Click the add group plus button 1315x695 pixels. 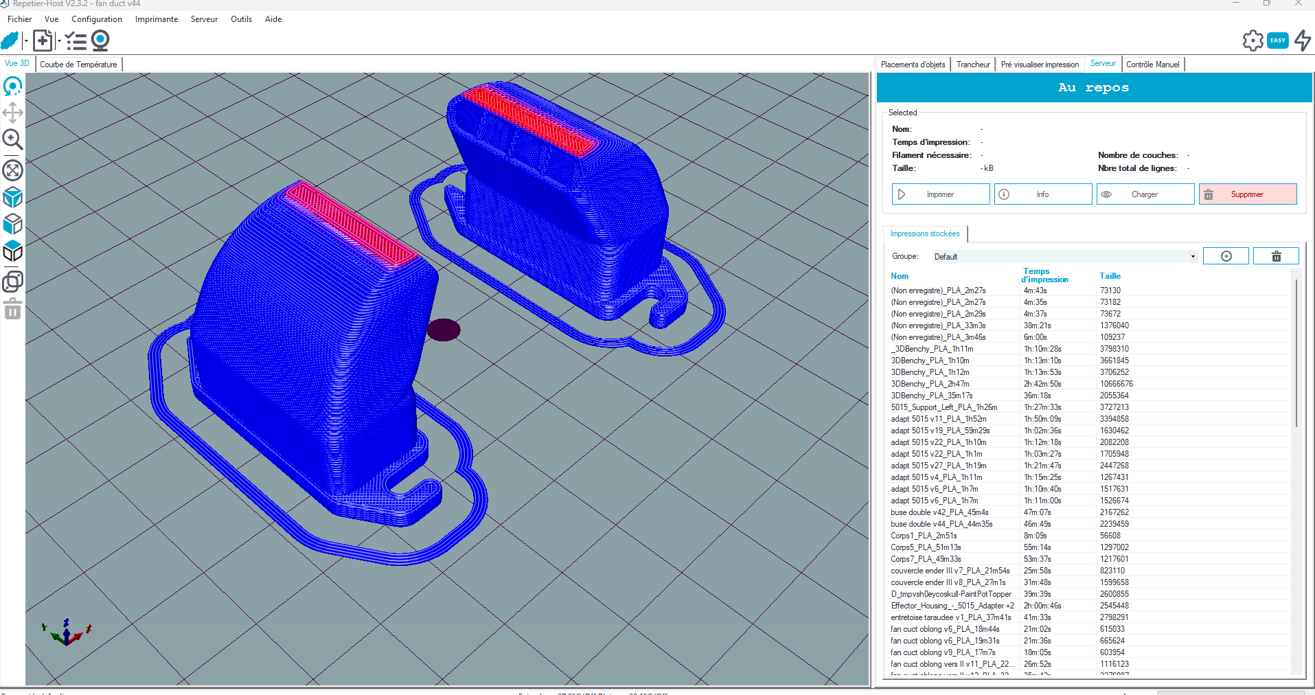click(x=1226, y=256)
